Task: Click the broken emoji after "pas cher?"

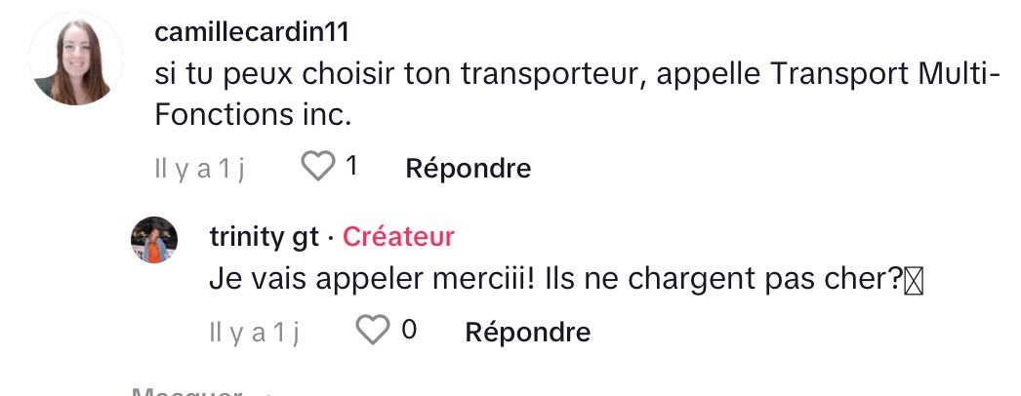Action: coord(913,280)
